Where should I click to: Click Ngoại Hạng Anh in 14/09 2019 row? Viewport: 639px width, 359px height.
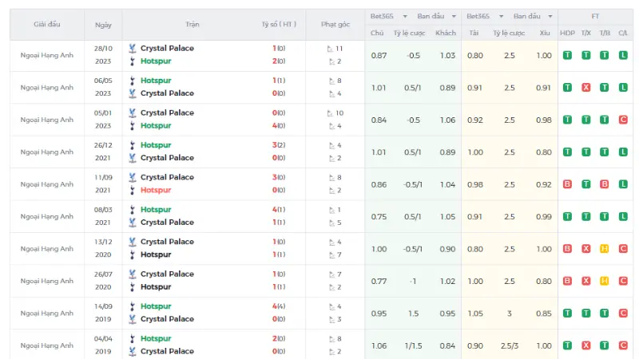[47, 313]
